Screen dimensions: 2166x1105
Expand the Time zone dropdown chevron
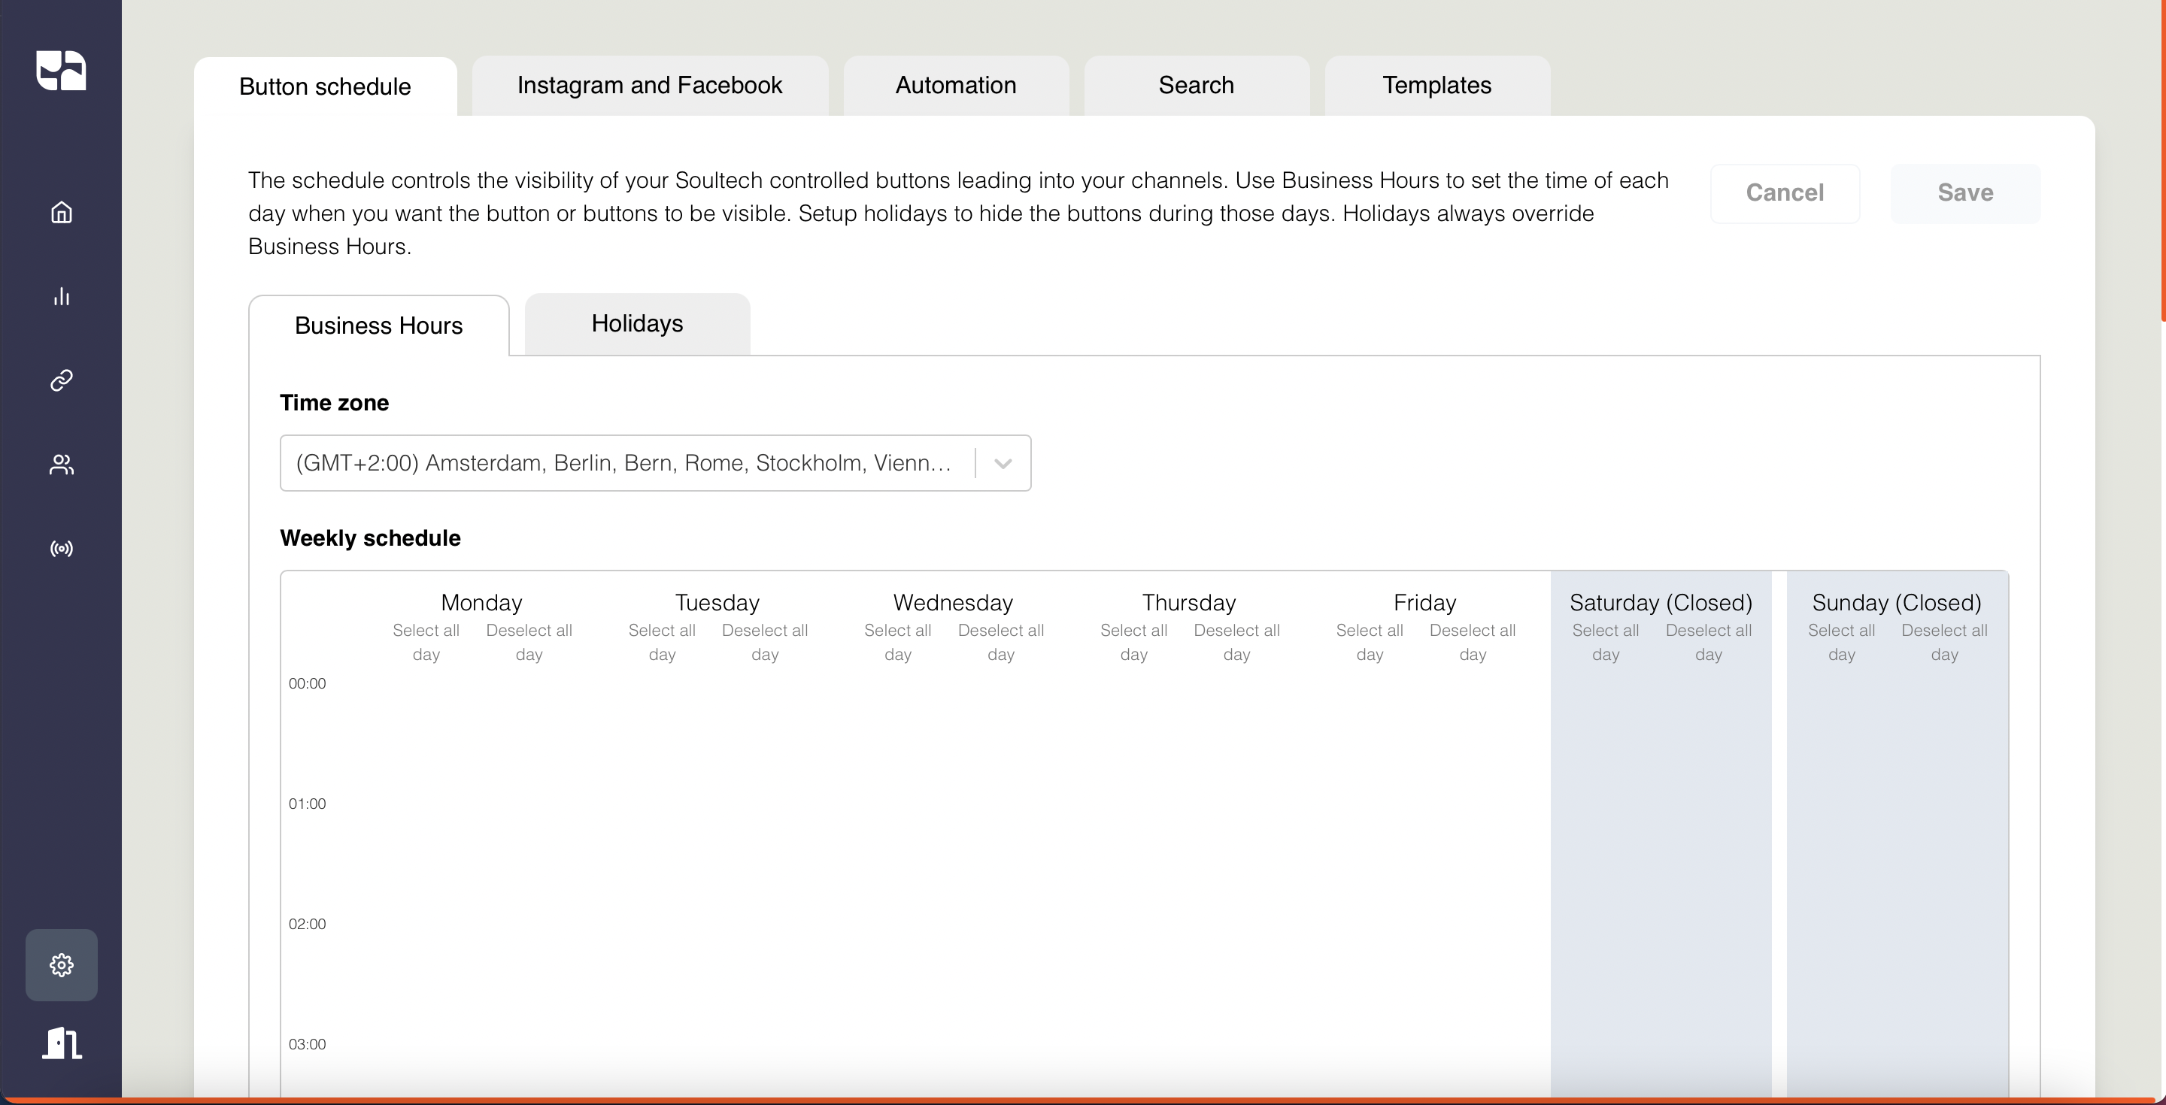tap(1003, 463)
